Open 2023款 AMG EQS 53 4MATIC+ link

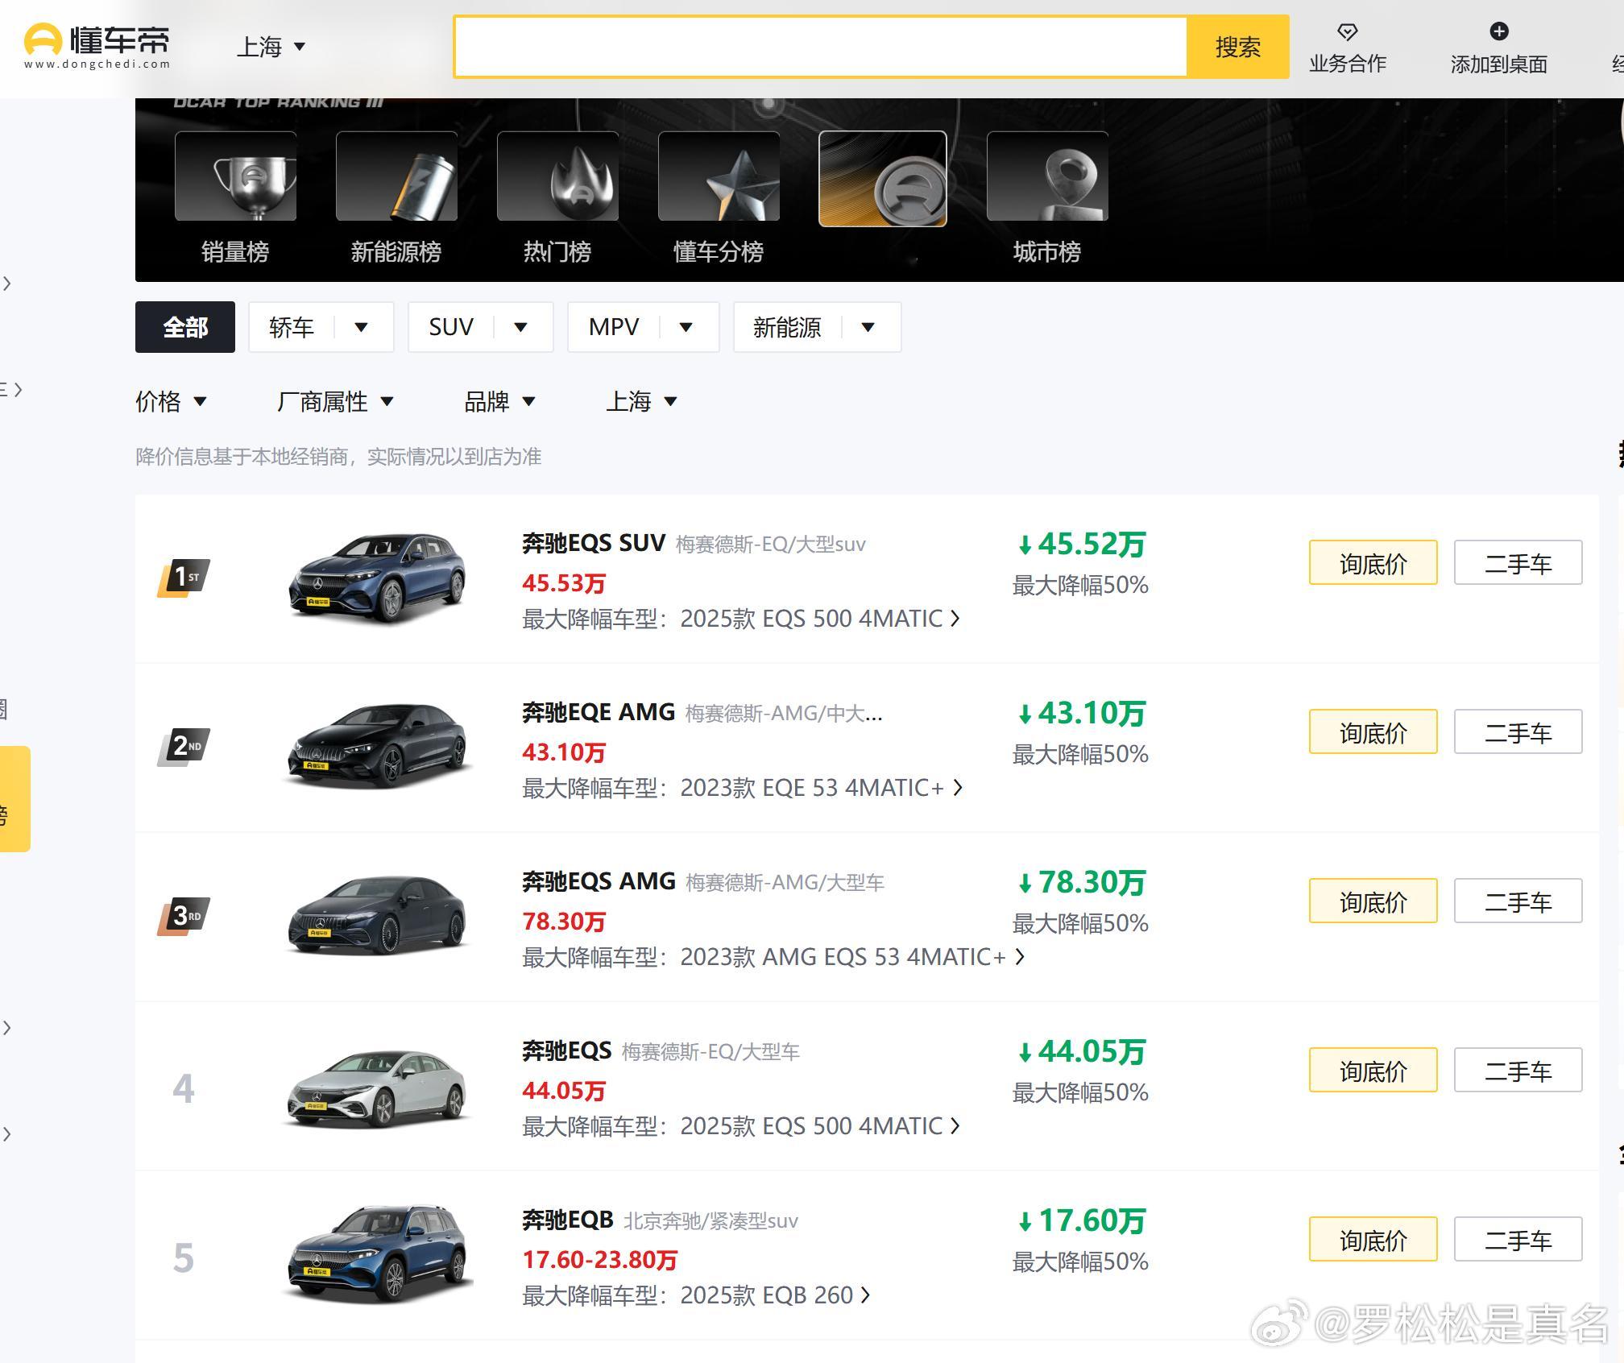tap(852, 957)
